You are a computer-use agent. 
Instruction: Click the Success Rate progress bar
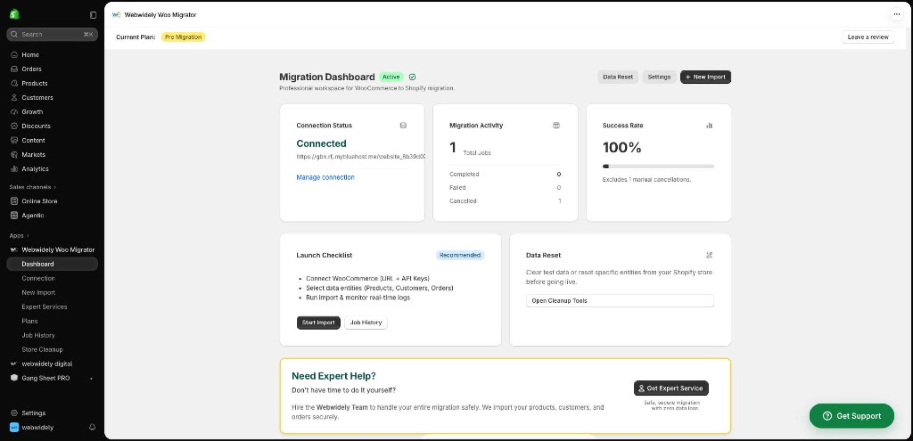click(x=658, y=166)
